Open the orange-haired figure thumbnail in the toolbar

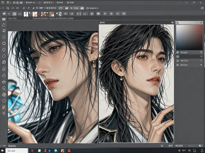[43, 14]
